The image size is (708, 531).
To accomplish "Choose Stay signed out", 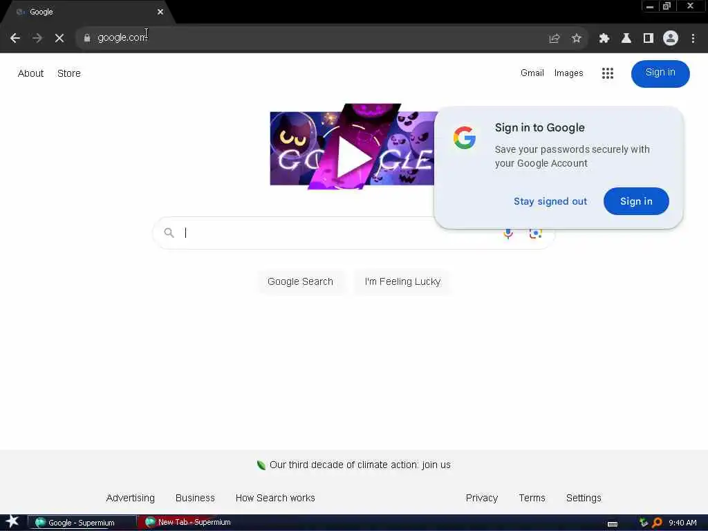I will click(550, 201).
